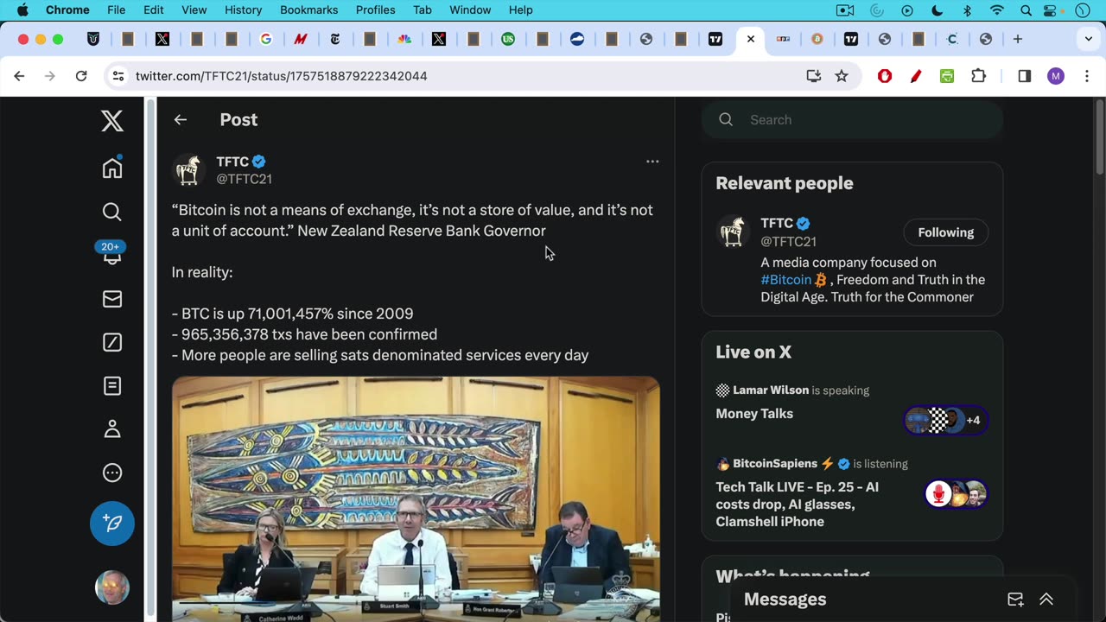Screen dimensions: 1106x622
Task: Open Messages envelope icon in sidebar
Action: (112, 299)
